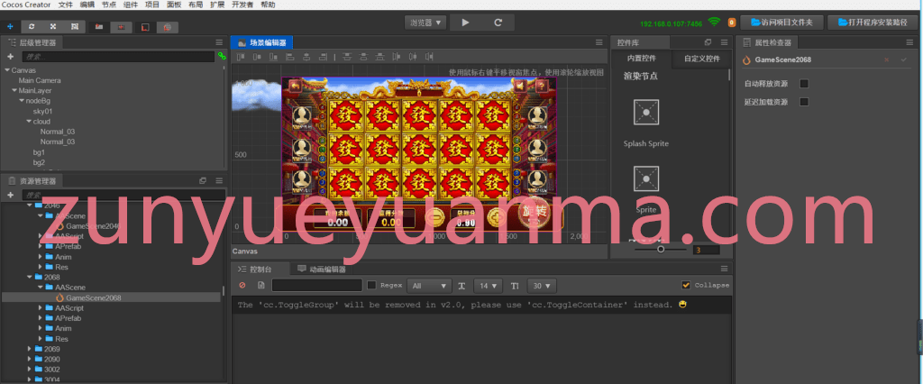The height and width of the screenshot is (384, 923).
Task: Select the Move transform tool
Action: (10, 26)
